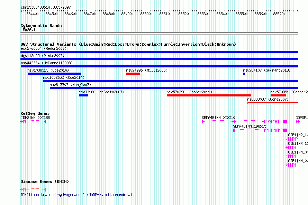308x205 pixels.
Task: Click the red nsv94995 (Mills2006) loss bar
Action: pyautogui.click(x=133, y=74)
